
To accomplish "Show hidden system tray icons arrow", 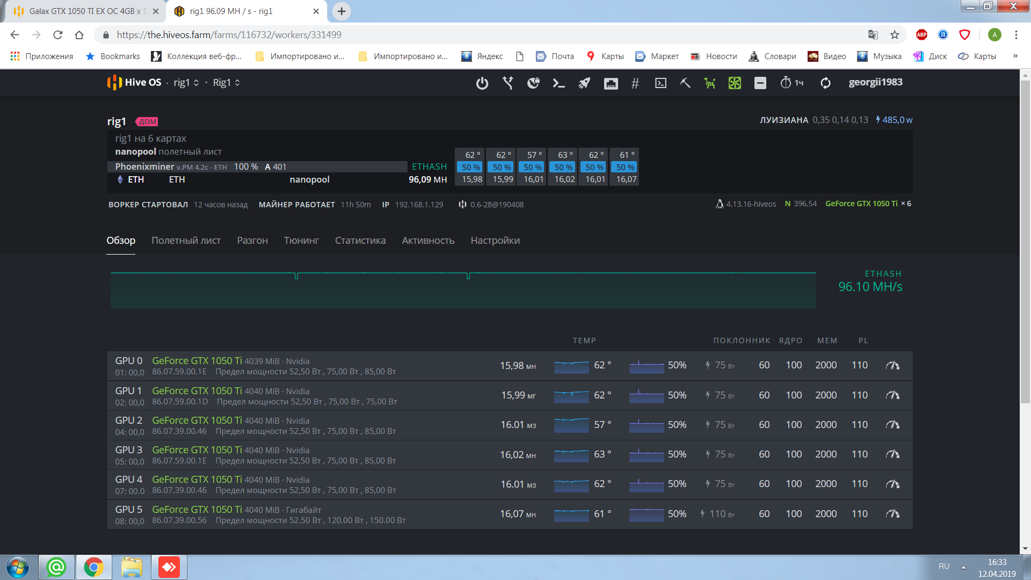I will point(963,567).
